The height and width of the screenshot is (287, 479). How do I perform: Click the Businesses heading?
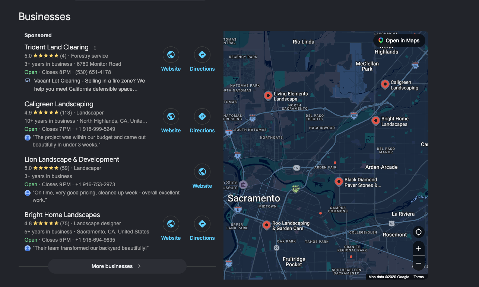click(44, 17)
